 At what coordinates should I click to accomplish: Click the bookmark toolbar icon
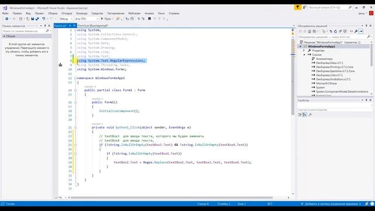pyautogui.click(x=149, y=19)
